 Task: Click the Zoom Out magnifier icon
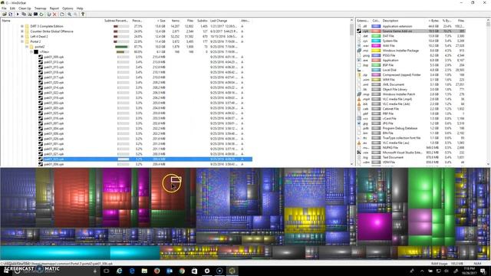pyautogui.click(x=75, y=14)
